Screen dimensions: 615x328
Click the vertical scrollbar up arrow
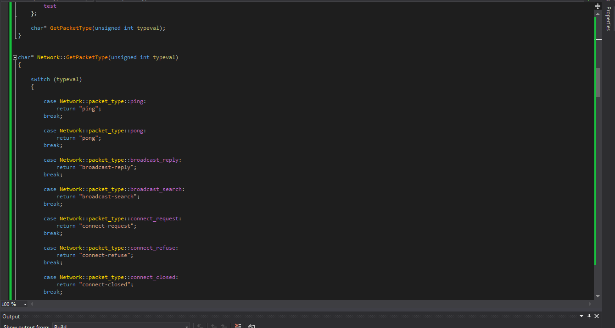[598, 13]
